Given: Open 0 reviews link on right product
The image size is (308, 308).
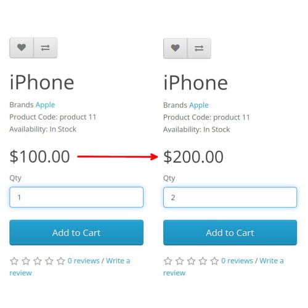Looking at the screenshot, I should coord(237,261).
